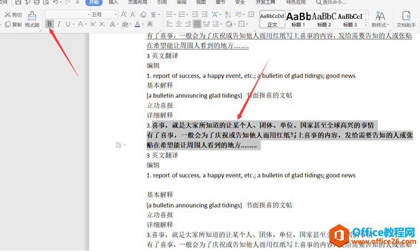
Task: Center align the paragraph
Action: coord(179,24)
